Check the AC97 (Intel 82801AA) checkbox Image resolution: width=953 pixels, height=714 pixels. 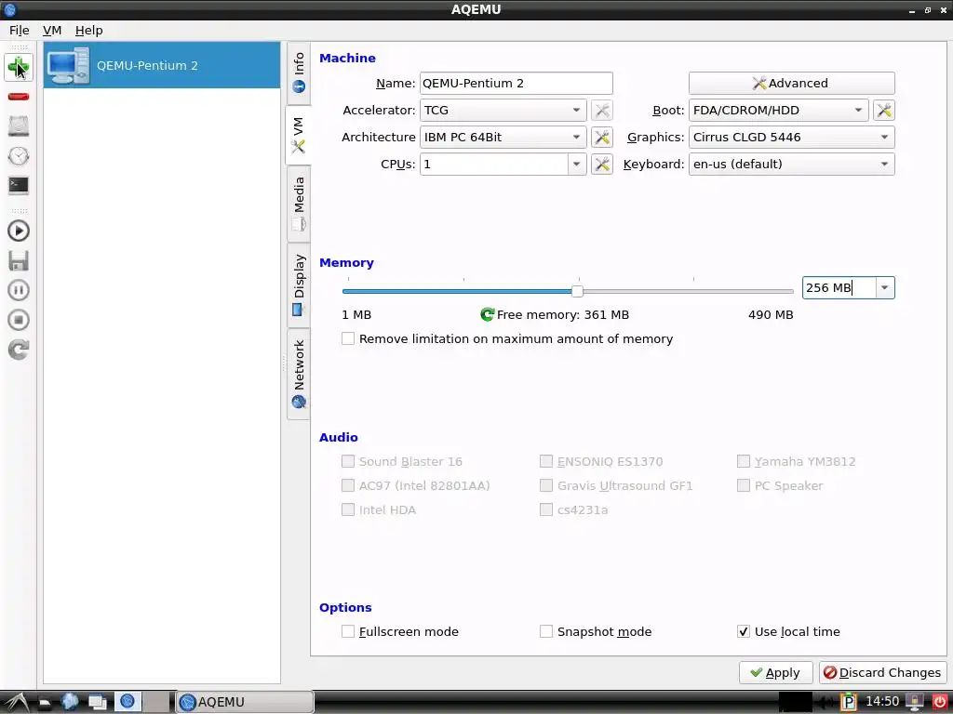click(348, 485)
